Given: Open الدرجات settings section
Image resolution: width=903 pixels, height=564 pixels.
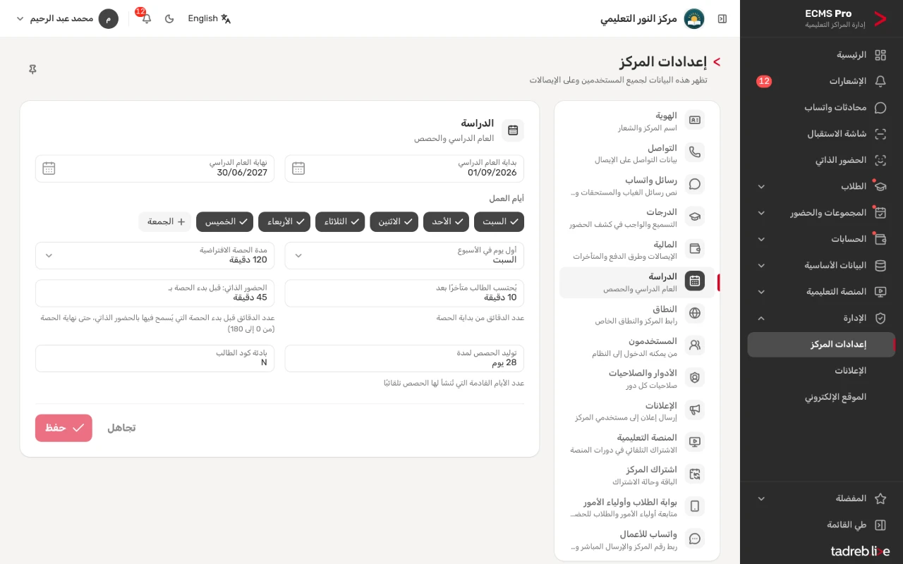Looking at the screenshot, I should point(637,217).
